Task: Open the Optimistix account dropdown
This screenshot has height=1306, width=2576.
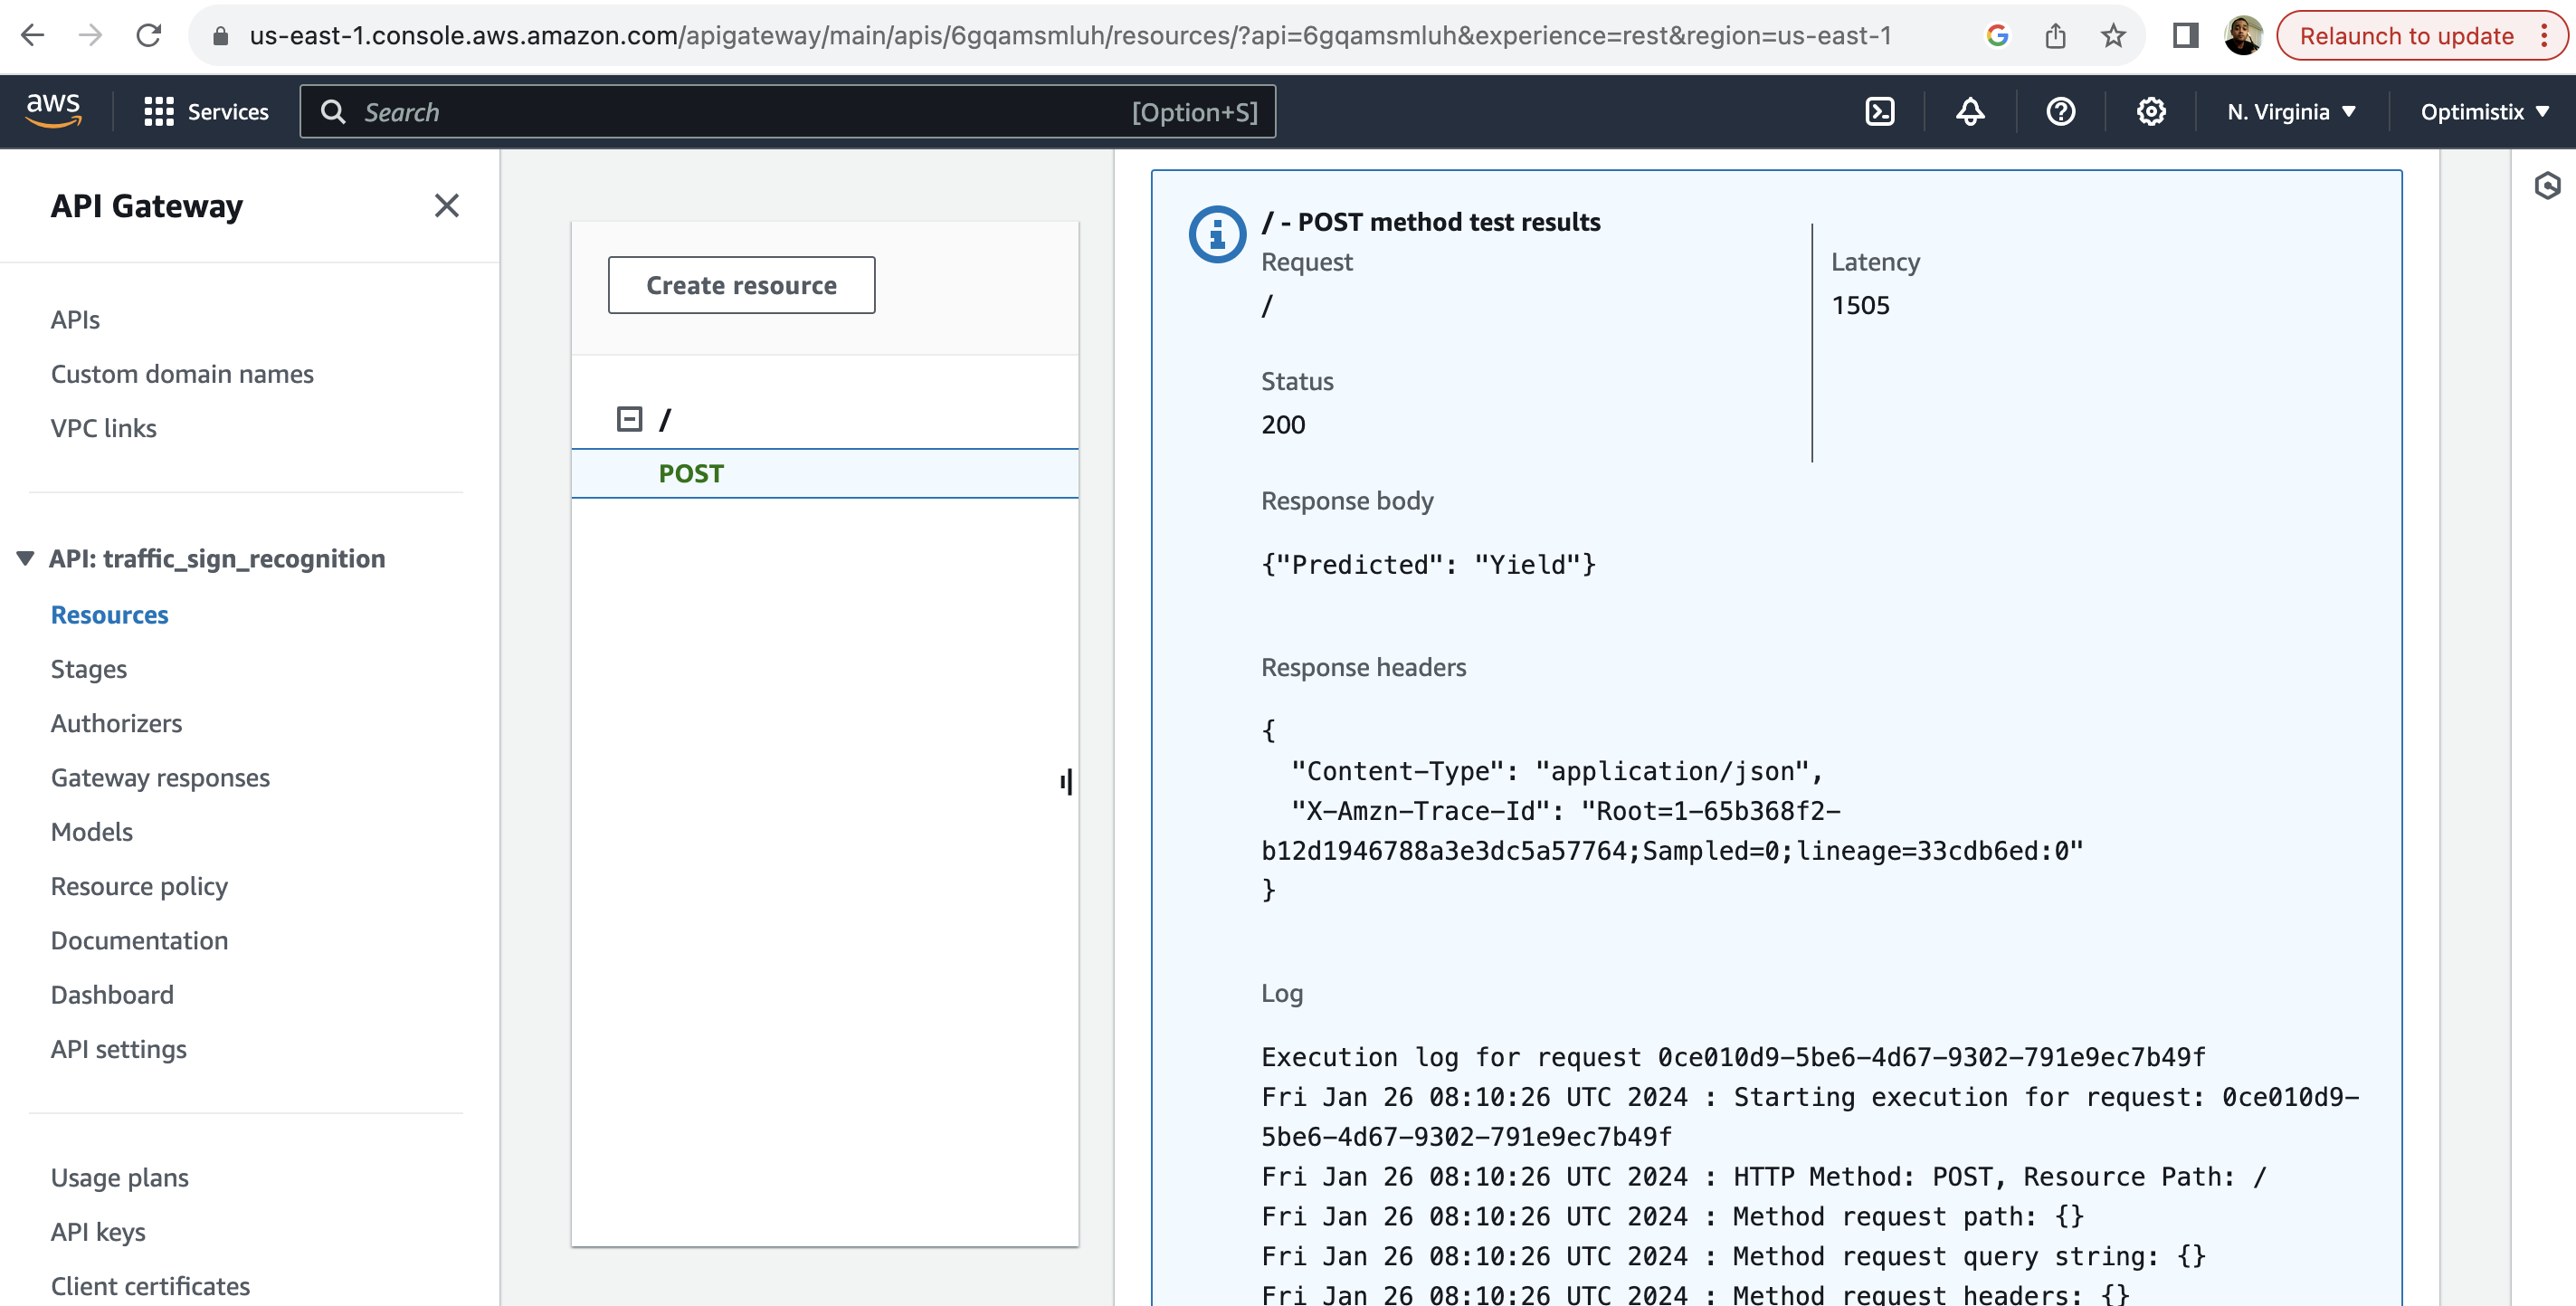Action: tap(2484, 112)
